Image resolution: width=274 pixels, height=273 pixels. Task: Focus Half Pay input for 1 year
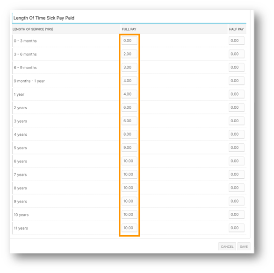[237, 94]
